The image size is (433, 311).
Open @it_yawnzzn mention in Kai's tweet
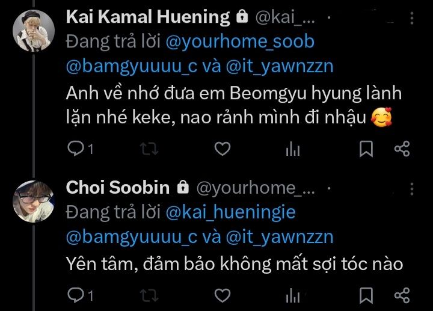(280, 67)
